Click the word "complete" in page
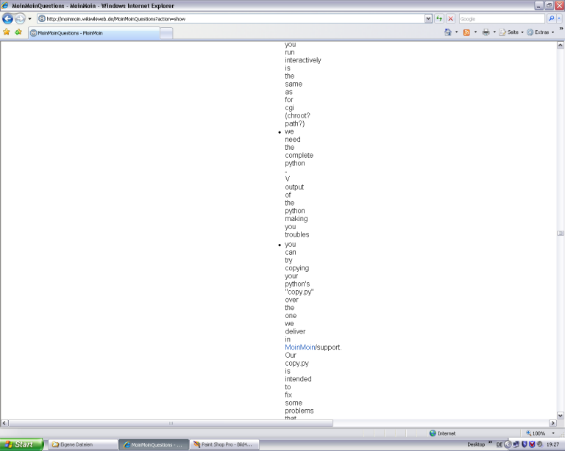Screen dimensions: 565x451 [299, 156]
